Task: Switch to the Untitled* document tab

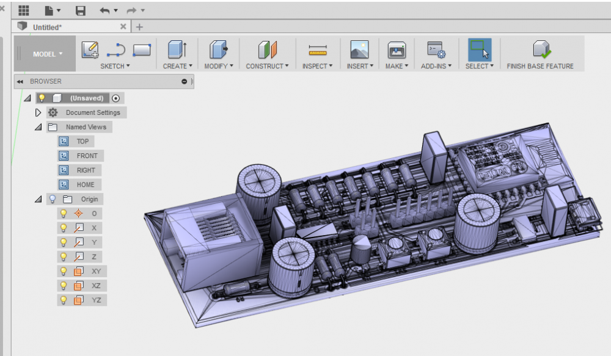Action: 48,27
